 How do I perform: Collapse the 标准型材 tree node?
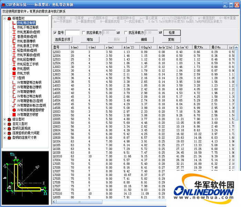click(x=4, y=18)
